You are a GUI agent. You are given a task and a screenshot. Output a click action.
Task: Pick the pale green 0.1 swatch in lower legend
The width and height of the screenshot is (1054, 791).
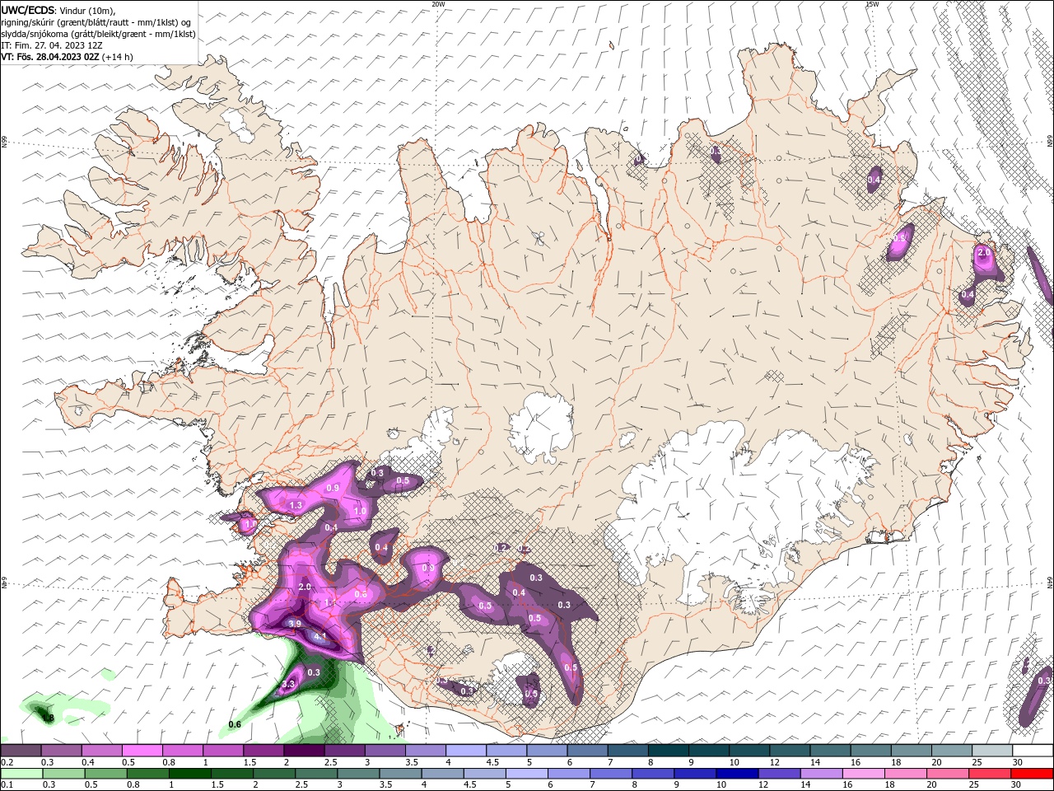coord(22,774)
